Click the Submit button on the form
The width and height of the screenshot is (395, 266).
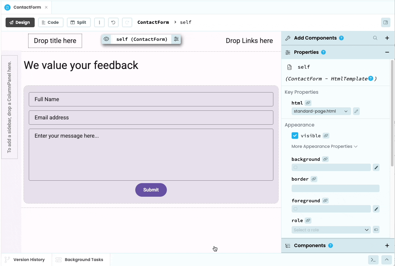151,190
